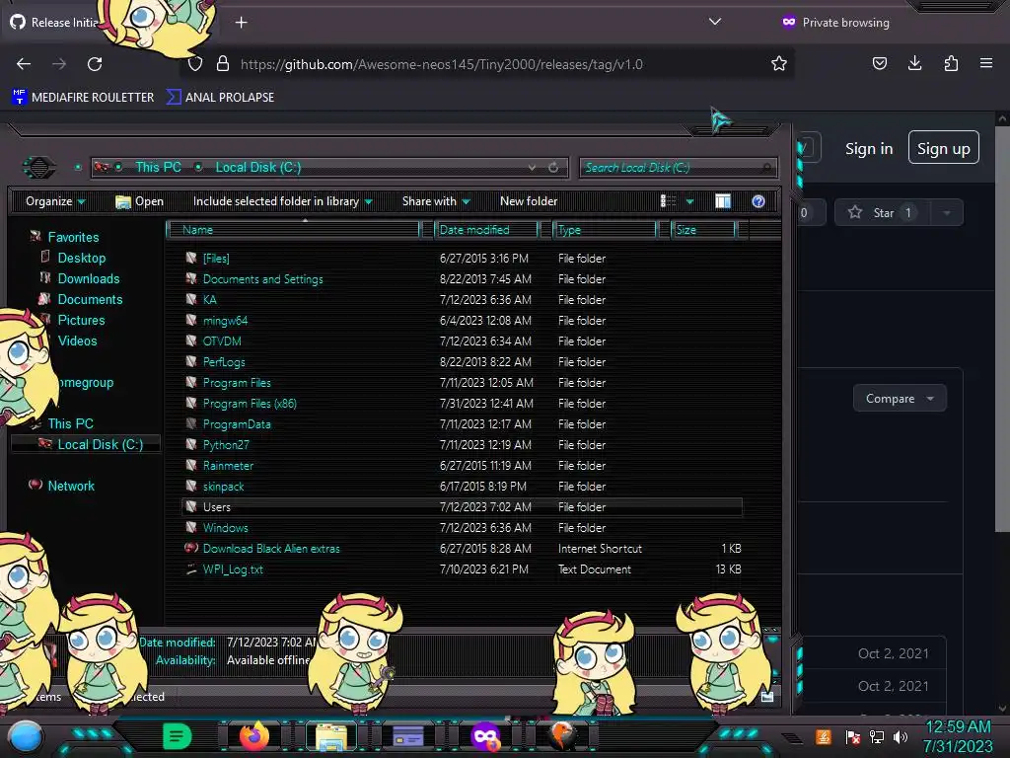Open the private browsing taskbar icon
Screen dimensions: 1010x758
[x=485, y=736]
